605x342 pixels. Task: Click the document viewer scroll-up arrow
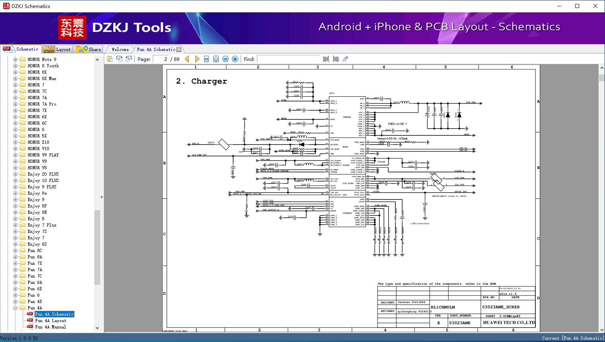click(601, 68)
